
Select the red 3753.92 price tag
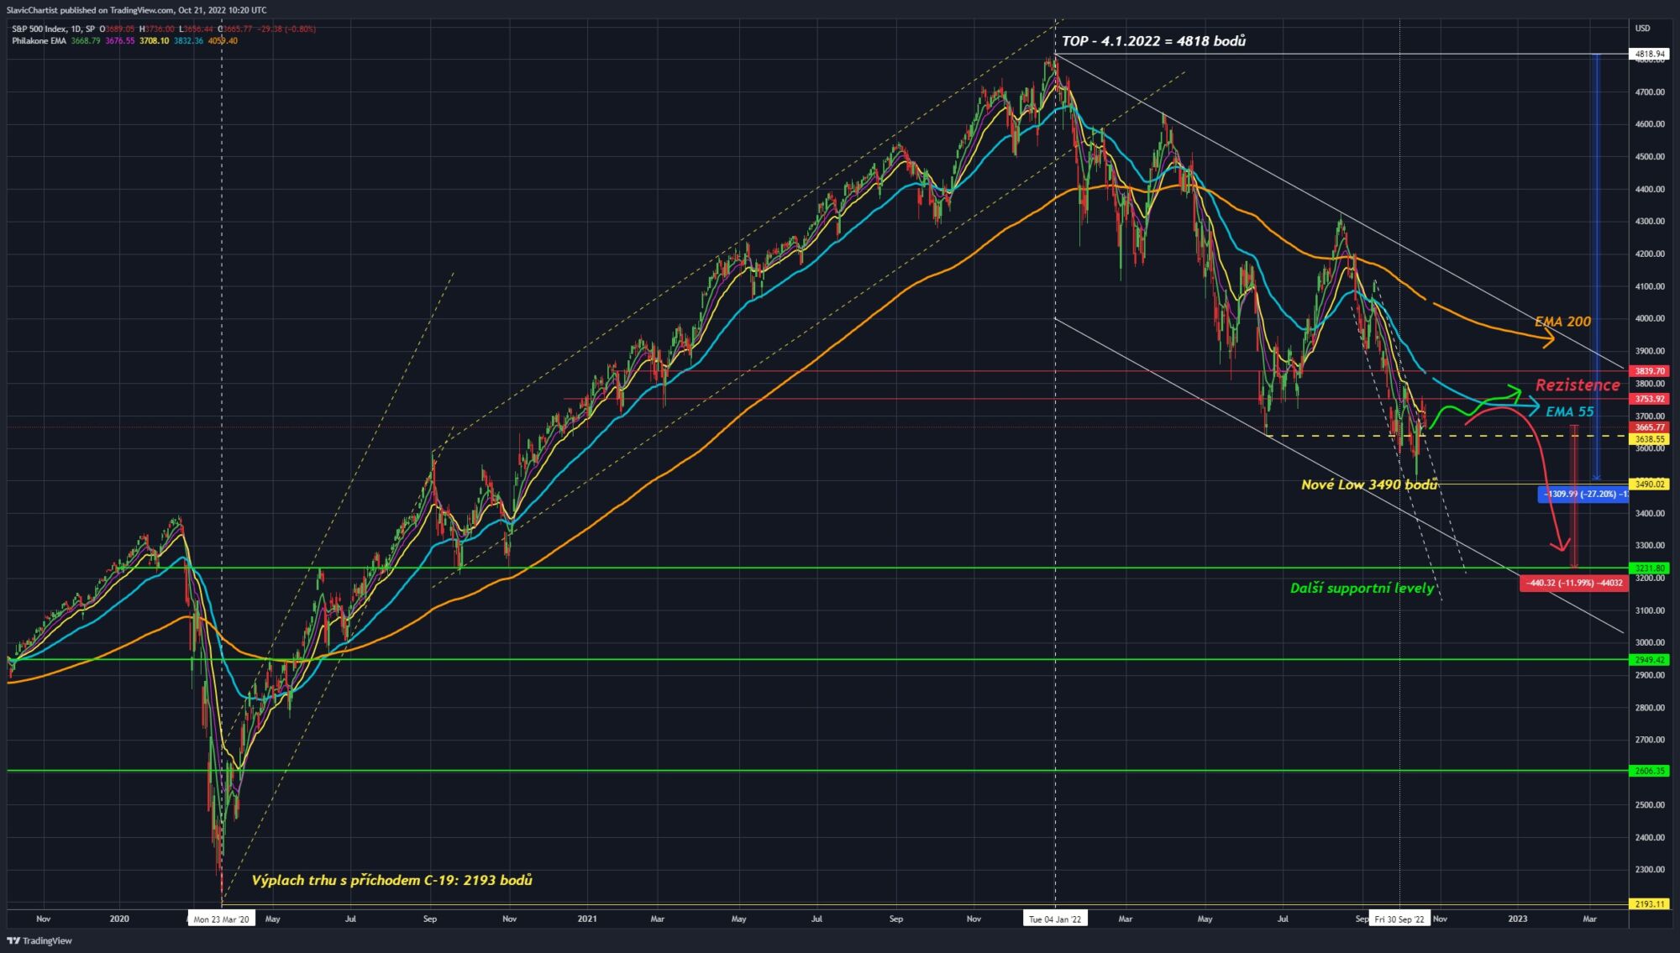pos(1650,399)
